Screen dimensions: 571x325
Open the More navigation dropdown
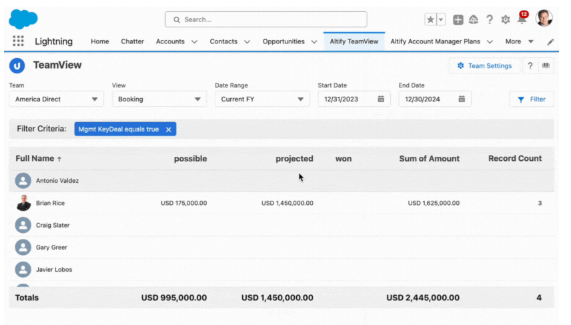pyautogui.click(x=519, y=41)
